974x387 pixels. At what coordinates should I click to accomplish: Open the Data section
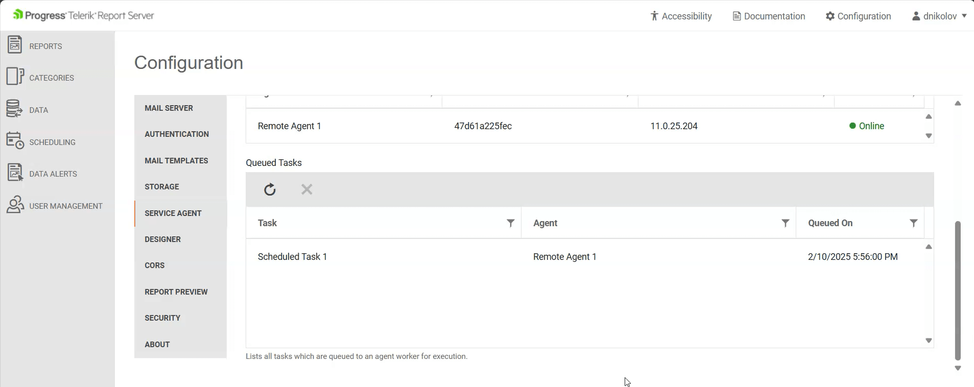click(x=38, y=109)
